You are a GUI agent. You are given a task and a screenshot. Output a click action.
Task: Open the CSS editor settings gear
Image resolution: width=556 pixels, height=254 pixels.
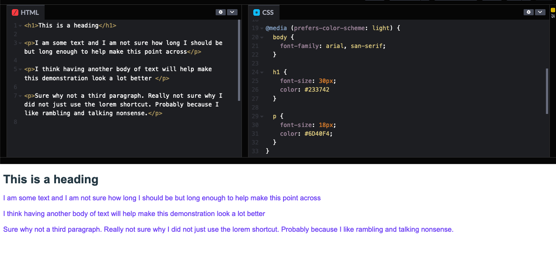[x=528, y=12]
